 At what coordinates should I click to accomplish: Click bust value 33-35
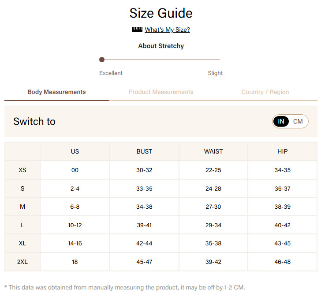[x=144, y=188]
